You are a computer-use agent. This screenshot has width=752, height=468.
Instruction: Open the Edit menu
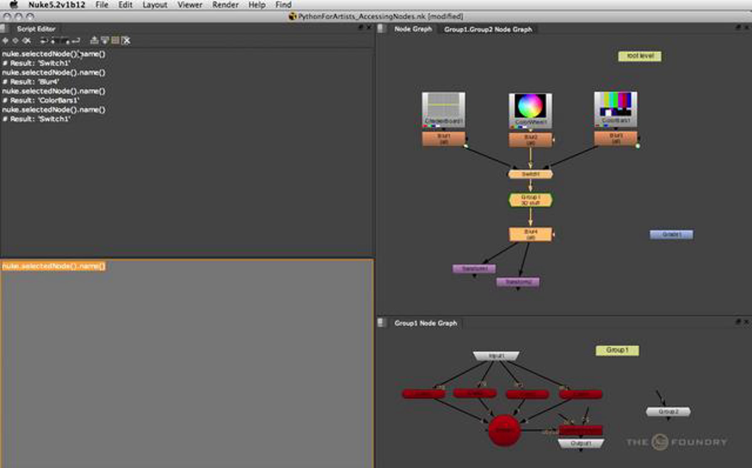click(125, 5)
